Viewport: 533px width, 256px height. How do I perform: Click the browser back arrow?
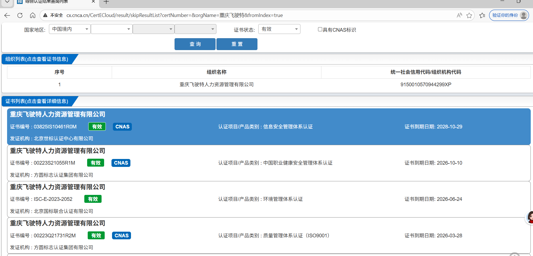(7, 15)
